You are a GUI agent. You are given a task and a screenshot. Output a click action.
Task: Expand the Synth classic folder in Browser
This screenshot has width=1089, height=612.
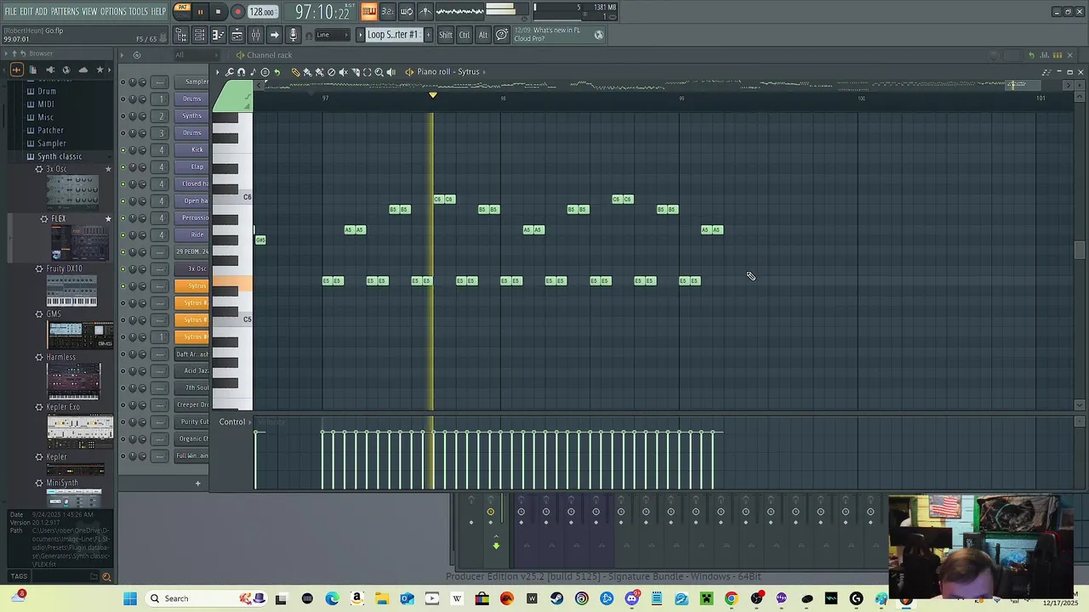coord(60,156)
